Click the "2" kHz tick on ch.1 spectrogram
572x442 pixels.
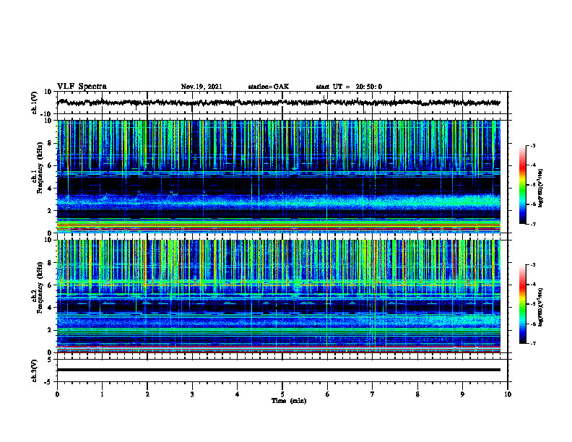(x=50, y=211)
